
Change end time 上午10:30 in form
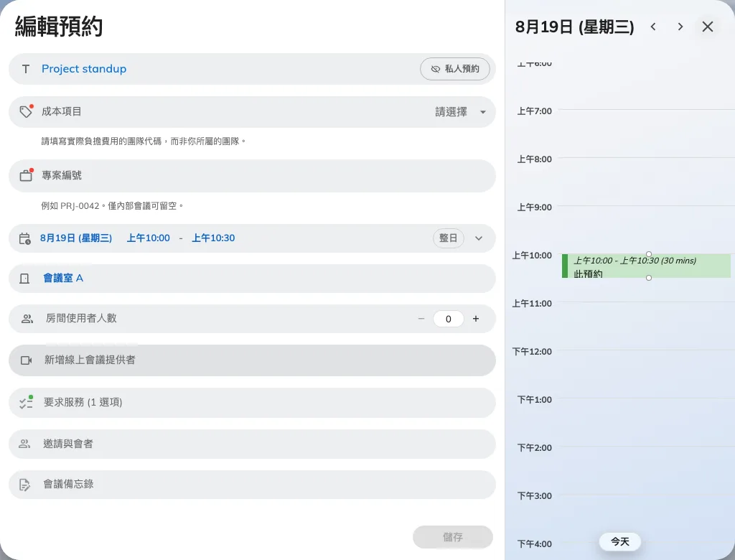pyautogui.click(x=213, y=238)
